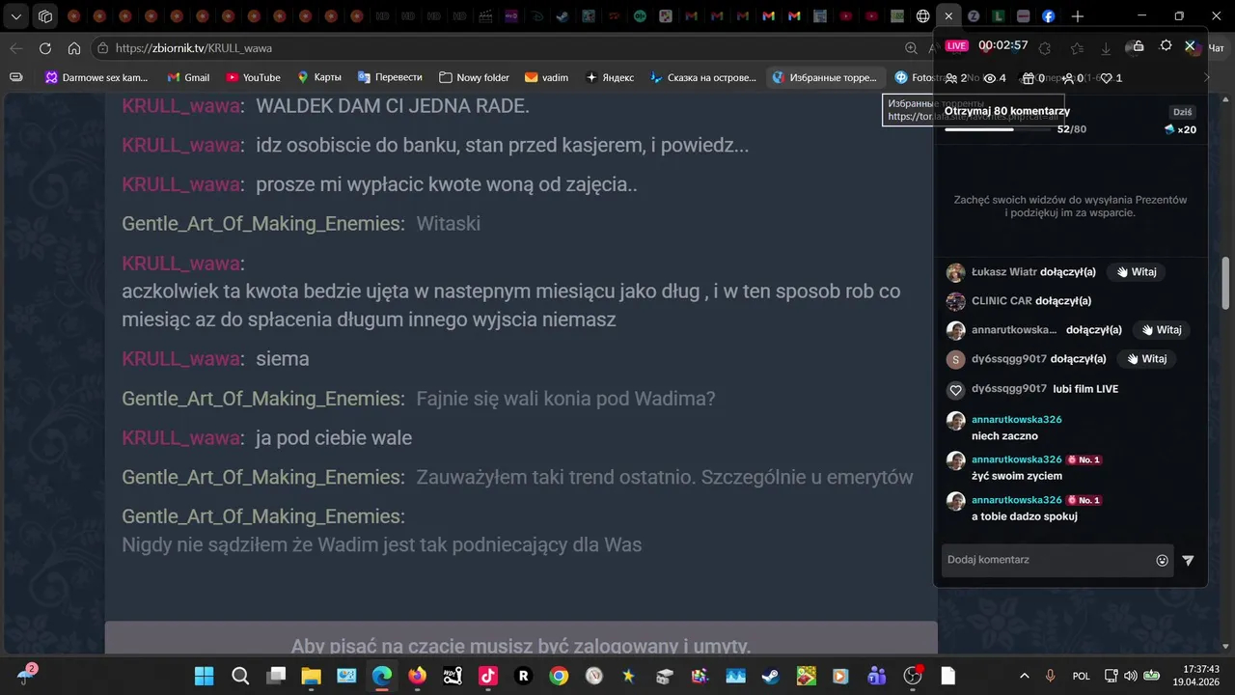Open the Nowy folder bookmarks folder
The width and height of the screenshot is (1235, 695).
pyautogui.click(x=474, y=77)
